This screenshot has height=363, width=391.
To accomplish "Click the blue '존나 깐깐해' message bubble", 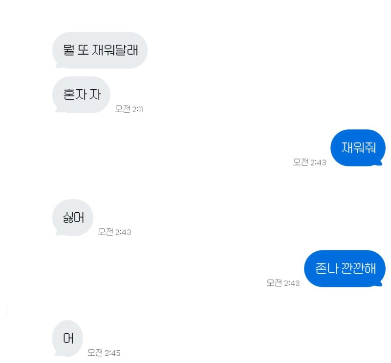I will [345, 268].
